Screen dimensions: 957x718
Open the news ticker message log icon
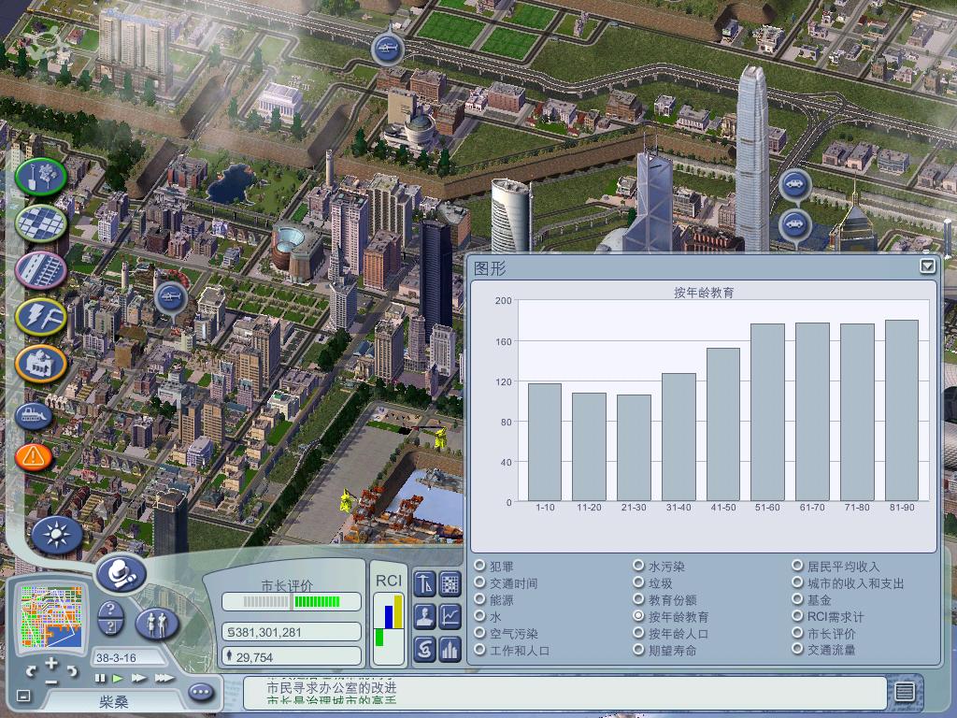[x=904, y=692]
